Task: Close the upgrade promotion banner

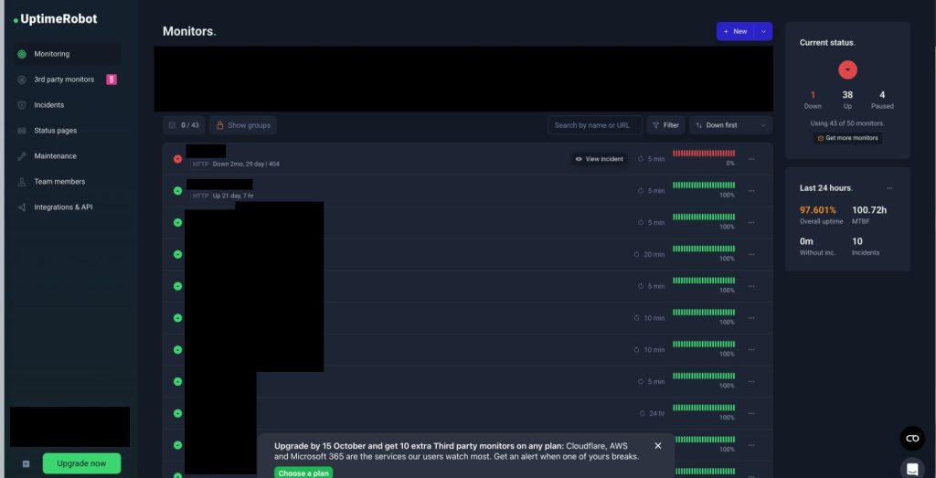Action: 658,446
